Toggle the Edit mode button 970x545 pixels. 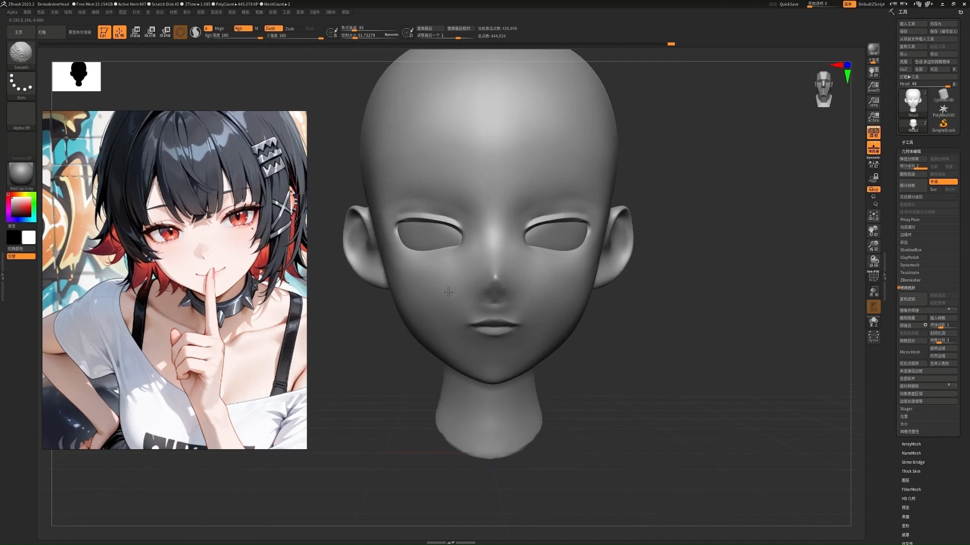tap(104, 32)
